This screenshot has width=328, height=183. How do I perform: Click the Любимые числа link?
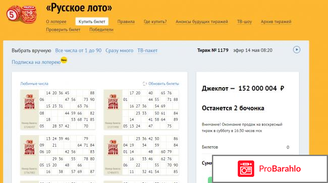point(34,84)
